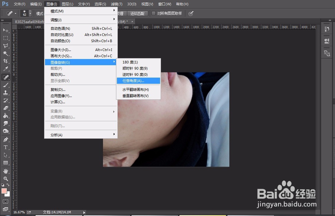Select the Spot Healing Brush tool
The width and height of the screenshot is (335, 216).
pyautogui.click(x=6, y=77)
